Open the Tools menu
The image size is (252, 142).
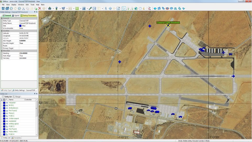pyautogui.click(x=32, y=5)
